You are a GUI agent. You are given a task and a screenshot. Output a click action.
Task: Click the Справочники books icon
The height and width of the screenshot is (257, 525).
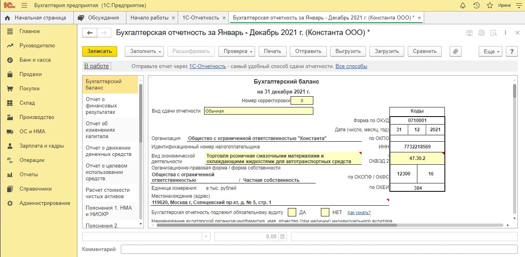tap(10, 189)
